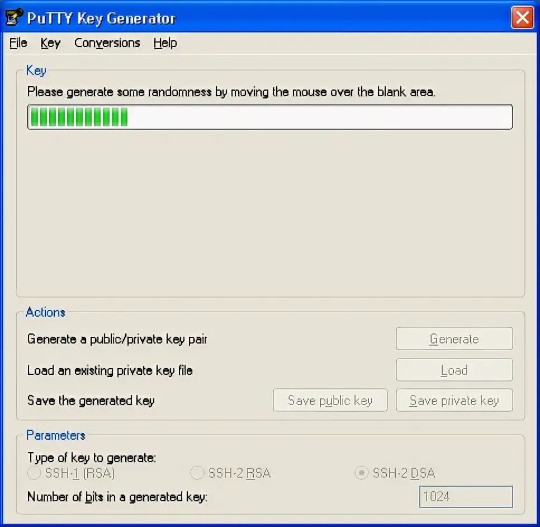Screen dimensions: 540x527
Task: Click the Load button
Action: pos(454,370)
